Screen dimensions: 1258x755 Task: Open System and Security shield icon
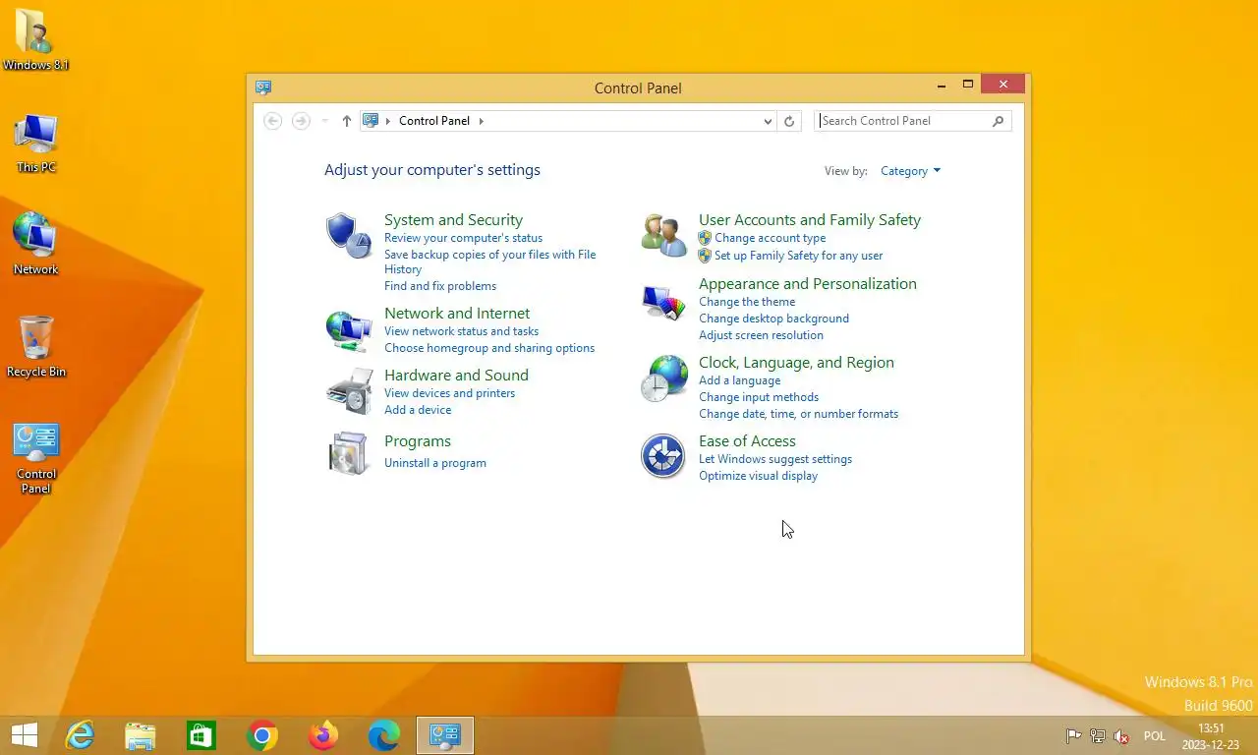point(349,236)
